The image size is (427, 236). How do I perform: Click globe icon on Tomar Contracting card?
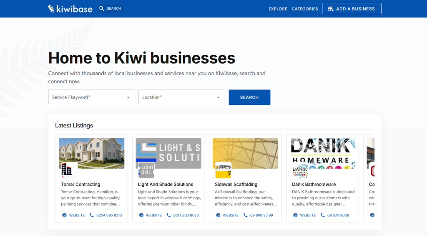tap(64, 215)
